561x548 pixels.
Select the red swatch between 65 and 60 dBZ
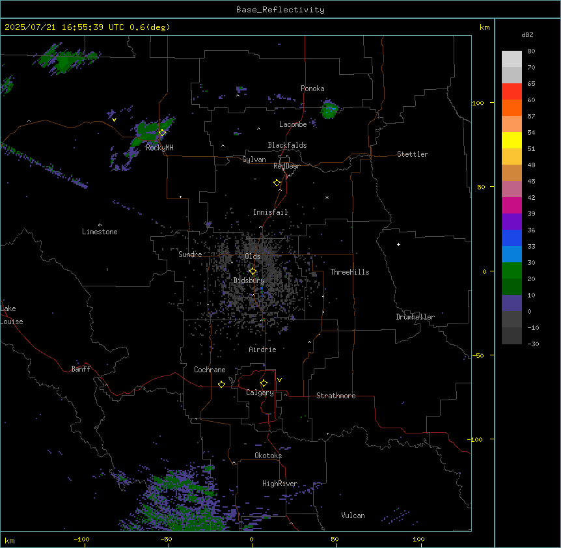click(x=512, y=91)
